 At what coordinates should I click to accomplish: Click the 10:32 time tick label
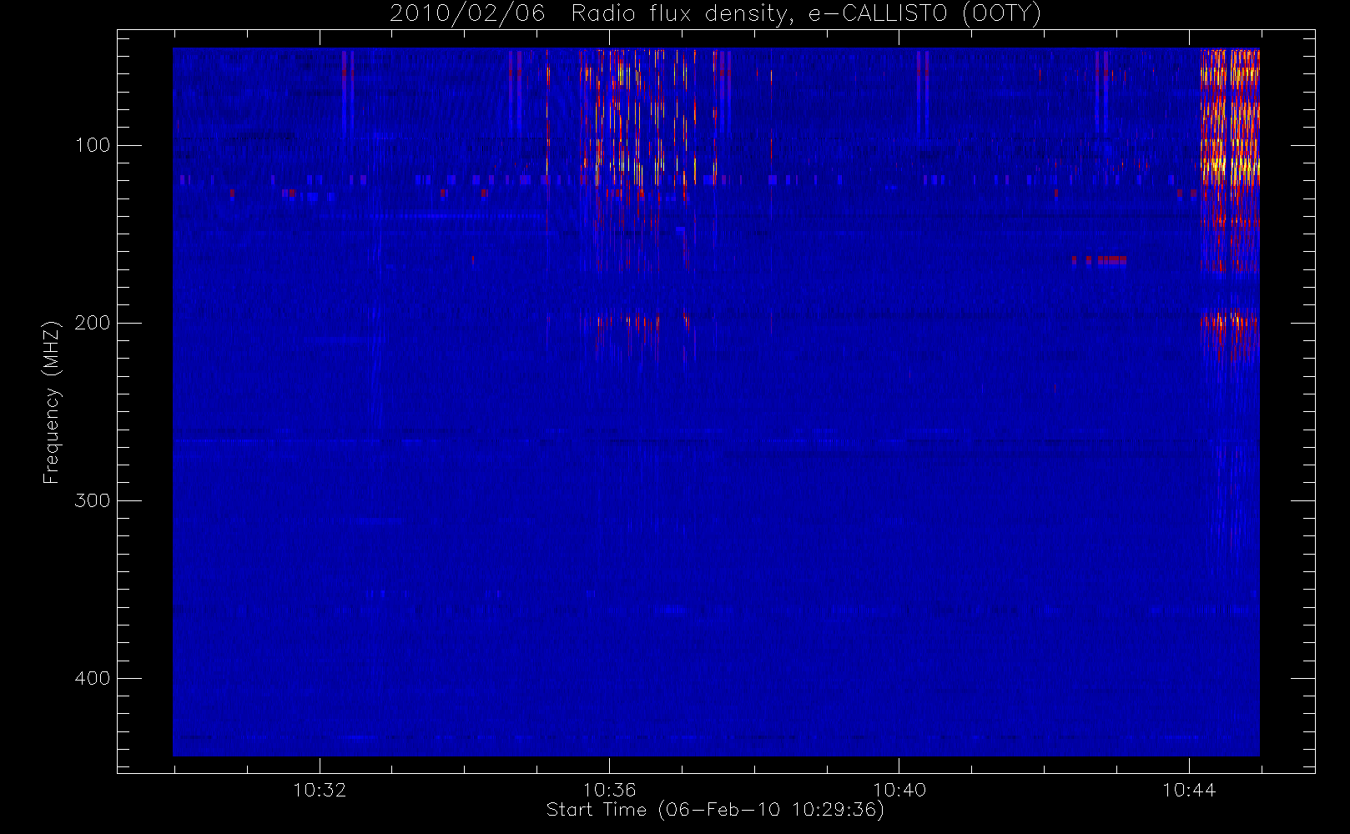[320, 790]
